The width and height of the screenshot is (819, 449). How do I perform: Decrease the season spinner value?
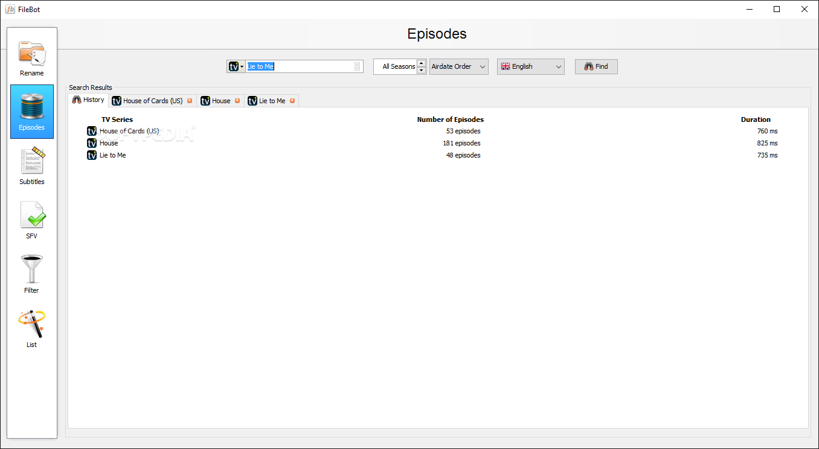pos(422,70)
